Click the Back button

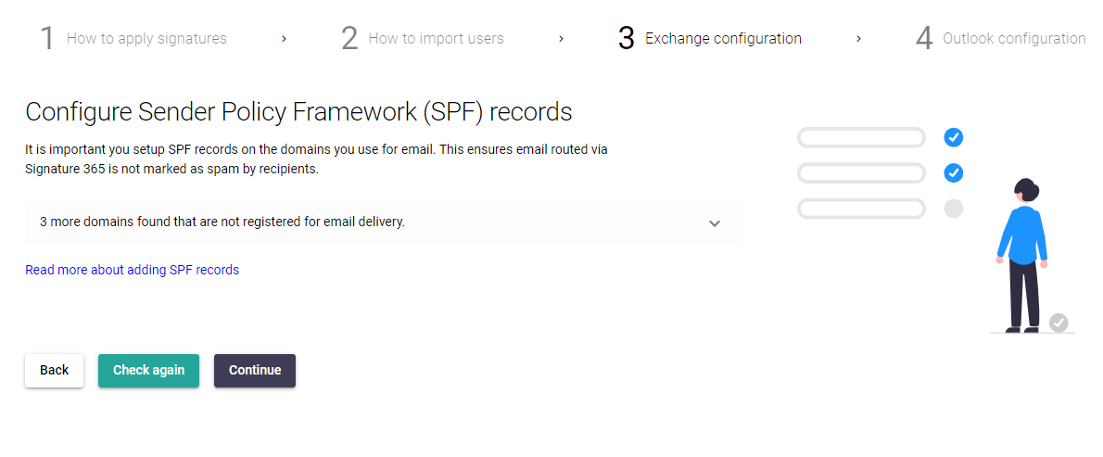coord(54,371)
